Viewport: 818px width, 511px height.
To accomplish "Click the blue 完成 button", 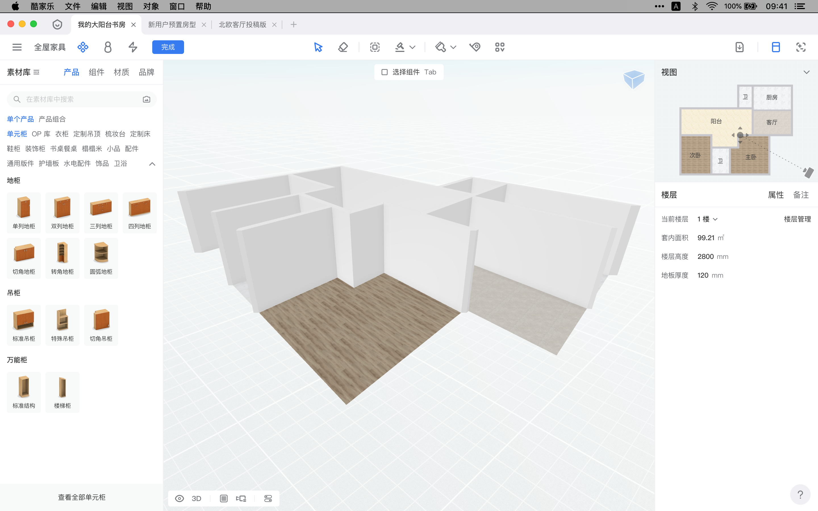I will [x=168, y=47].
